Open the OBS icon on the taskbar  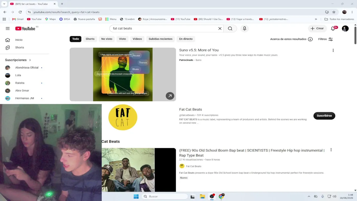[x=212, y=197]
